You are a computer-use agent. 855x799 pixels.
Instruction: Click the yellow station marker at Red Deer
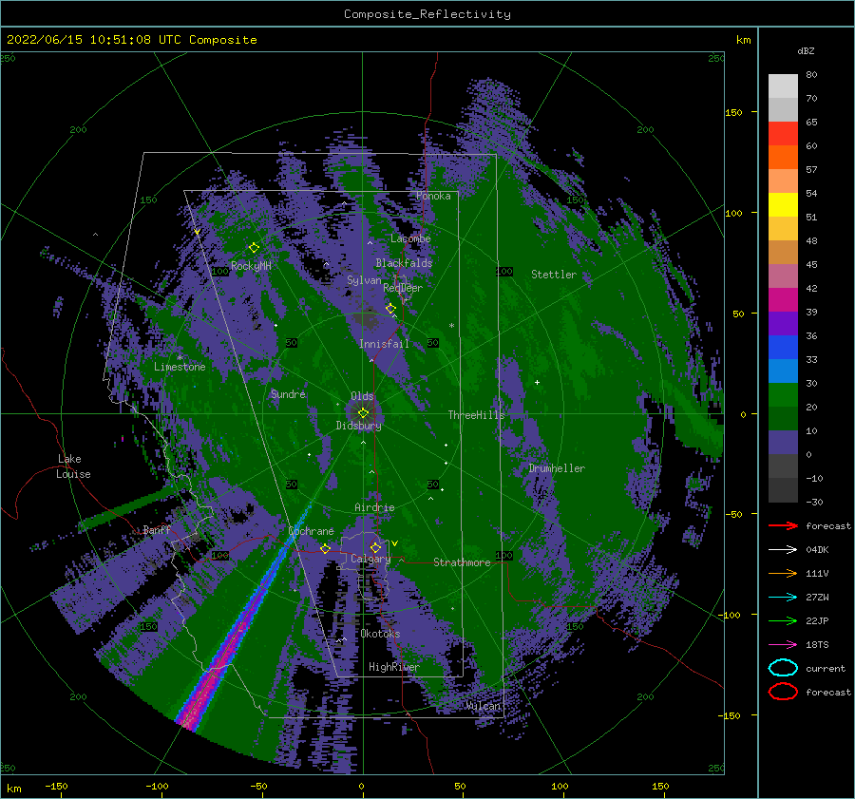click(x=390, y=309)
